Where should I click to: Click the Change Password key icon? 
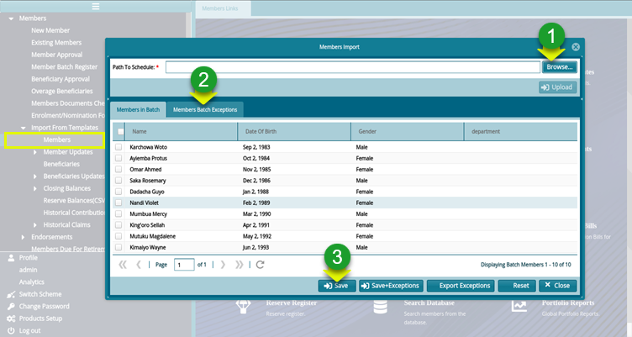[11, 307]
